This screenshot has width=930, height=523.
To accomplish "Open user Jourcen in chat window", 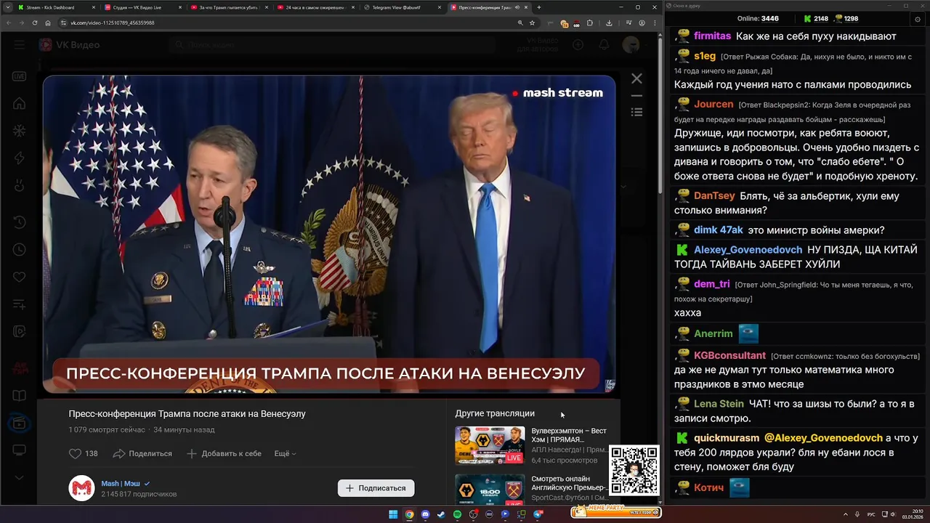I will (713, 104).
